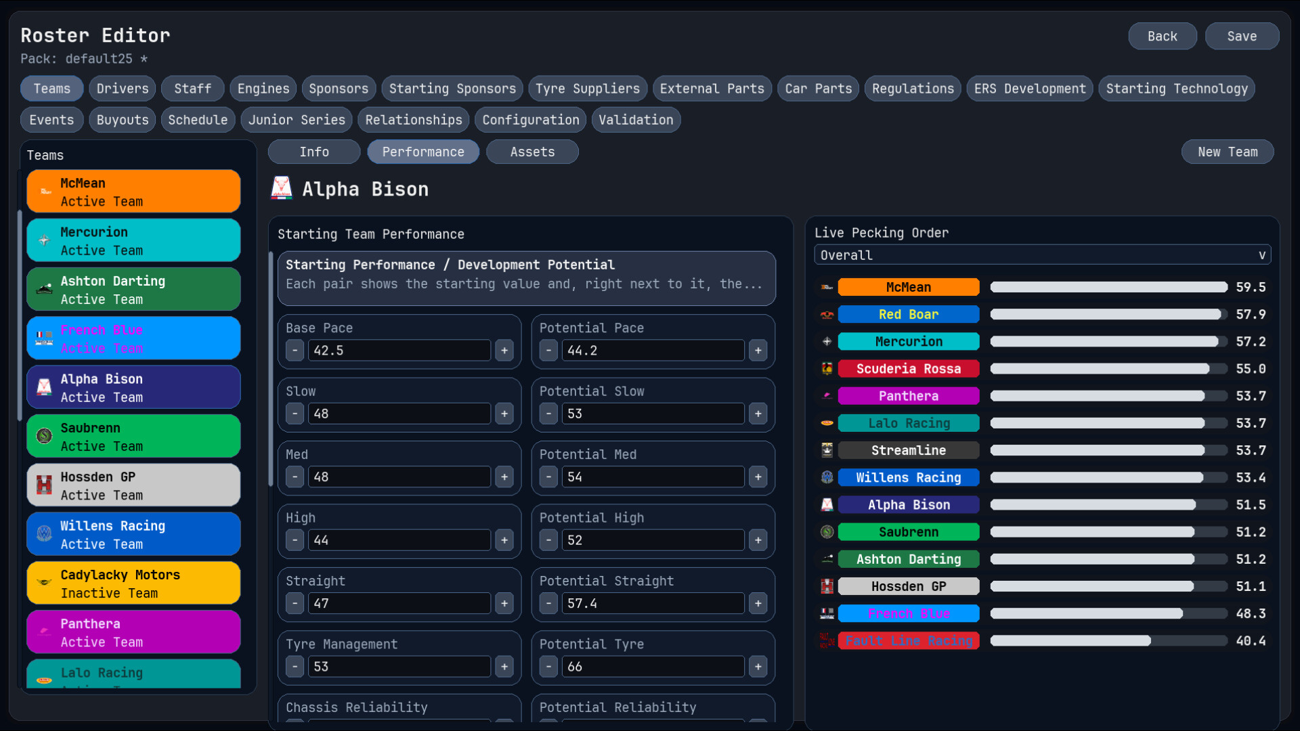Decrease Potential High with minus button

pos(548,540)
